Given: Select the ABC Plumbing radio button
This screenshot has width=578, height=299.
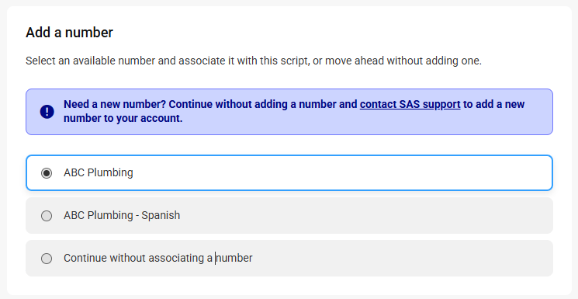Looking at the screenshot, I should click(47, 172).
